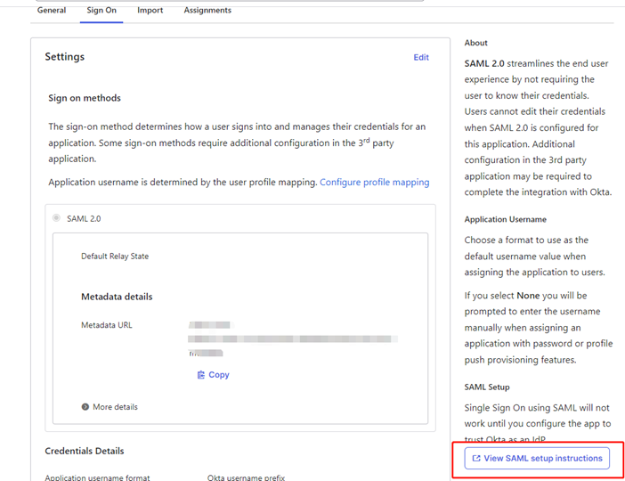Click the Application Username sidebar heading

[x=506, y=219]
